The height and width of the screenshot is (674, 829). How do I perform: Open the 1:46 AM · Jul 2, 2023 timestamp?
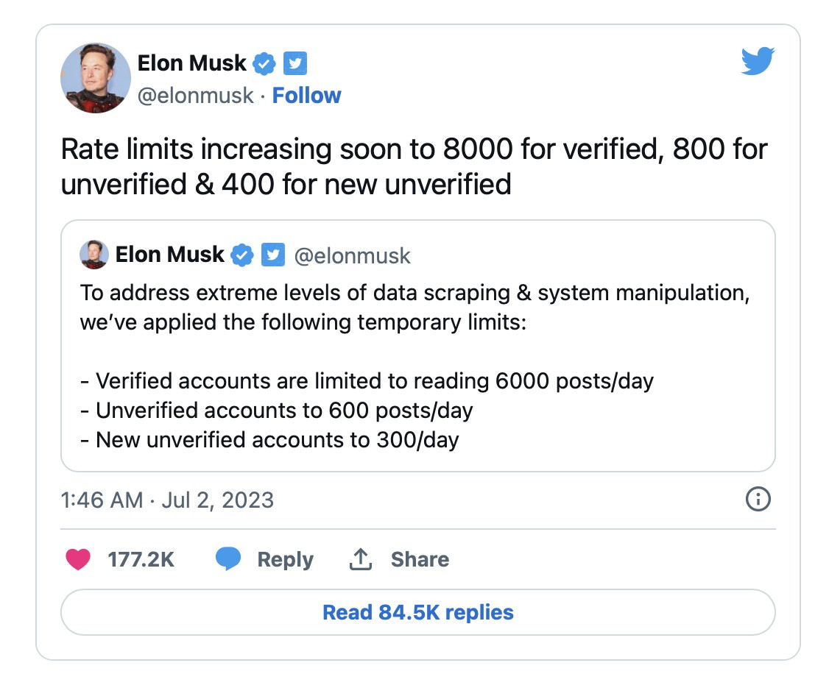166,500
